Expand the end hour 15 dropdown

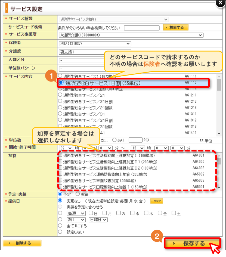click(138, 148)
